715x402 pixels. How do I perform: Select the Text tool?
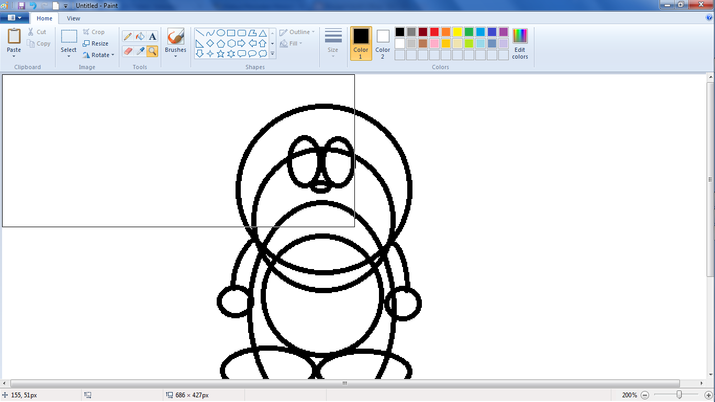[x=152, y=36]
